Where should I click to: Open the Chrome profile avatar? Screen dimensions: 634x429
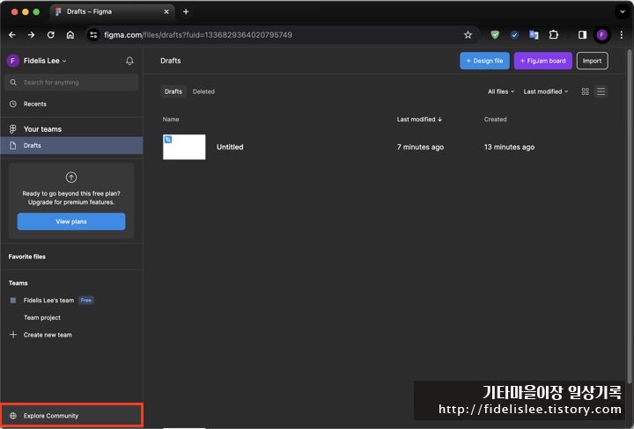click(x=601, y=35)
